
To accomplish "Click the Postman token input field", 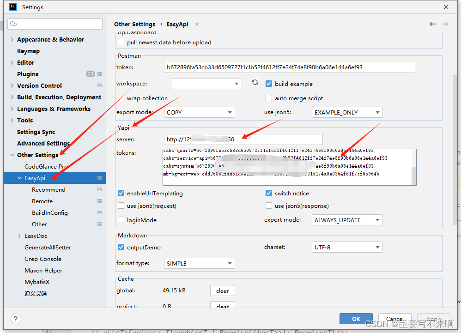I will pyautogui.click(x=289, y=67).
